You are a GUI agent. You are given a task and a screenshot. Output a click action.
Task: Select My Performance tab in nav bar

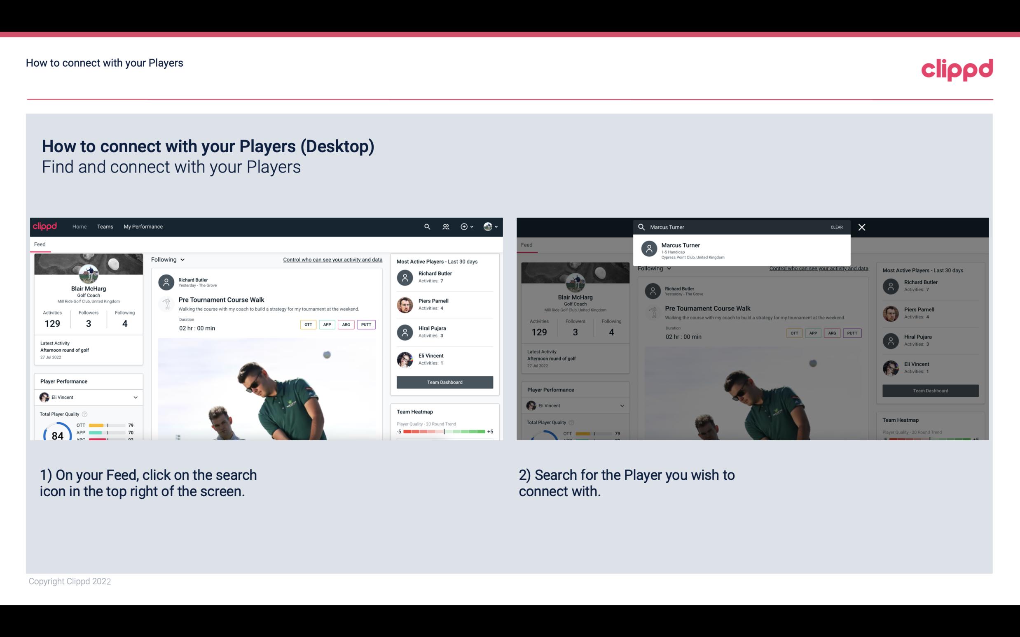[143, 226]
